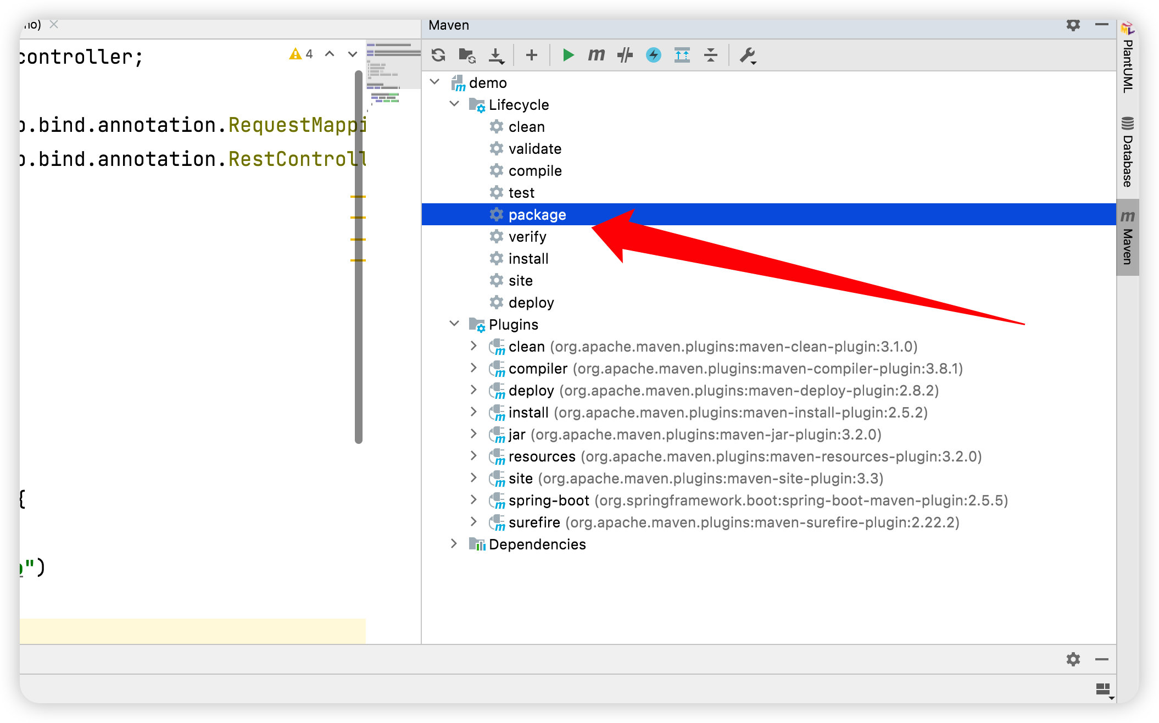Select the deploy lifecycle phase
The height and width of the screenshot is (723, 1159).
(x=531, y=303)
